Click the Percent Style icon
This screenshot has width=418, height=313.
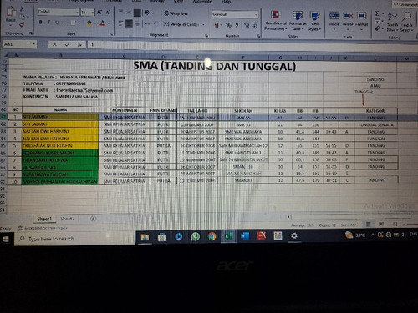[229, 25]
